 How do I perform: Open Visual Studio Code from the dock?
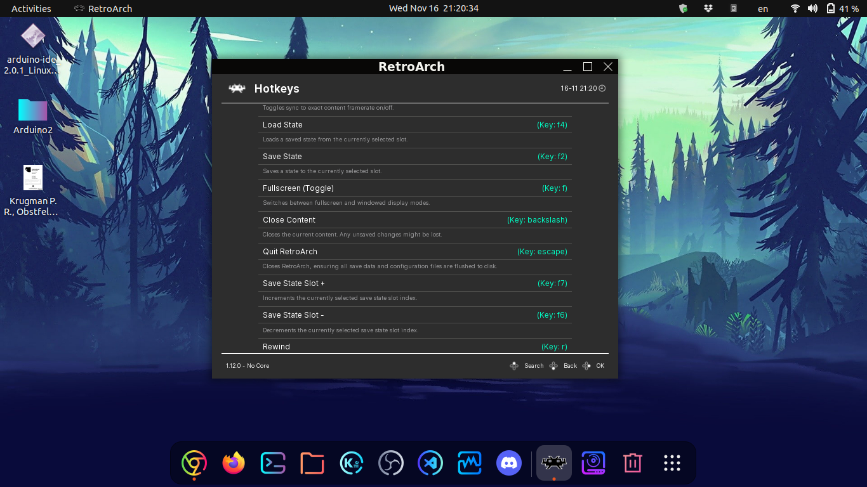coord(430,463)
